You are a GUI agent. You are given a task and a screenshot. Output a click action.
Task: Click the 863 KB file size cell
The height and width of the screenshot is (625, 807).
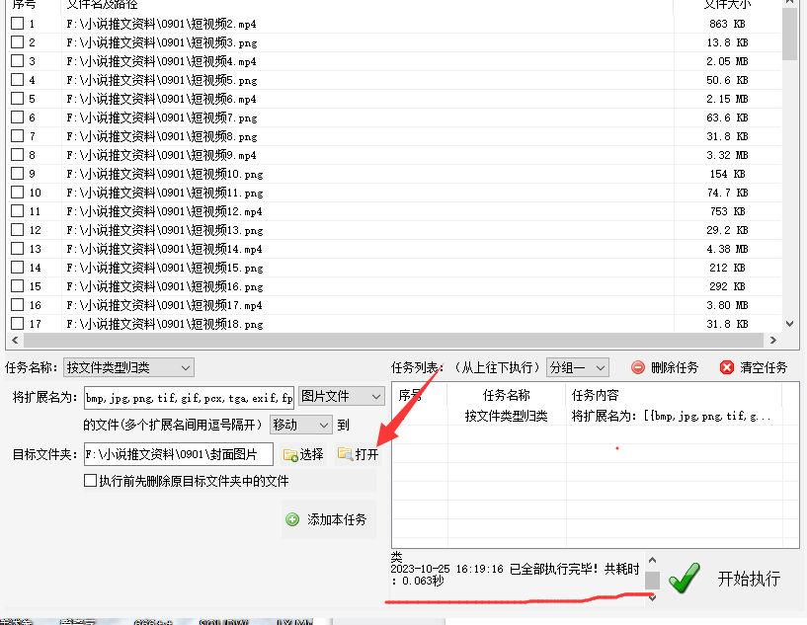pyautogui.click(x=727, y=24)
